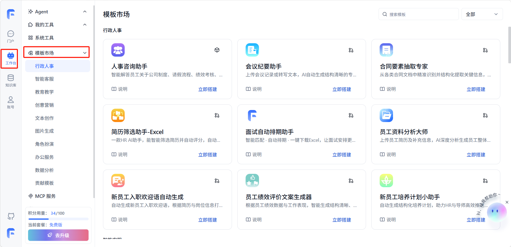Click the floating AI assistant avatar

tap(497, 211)
